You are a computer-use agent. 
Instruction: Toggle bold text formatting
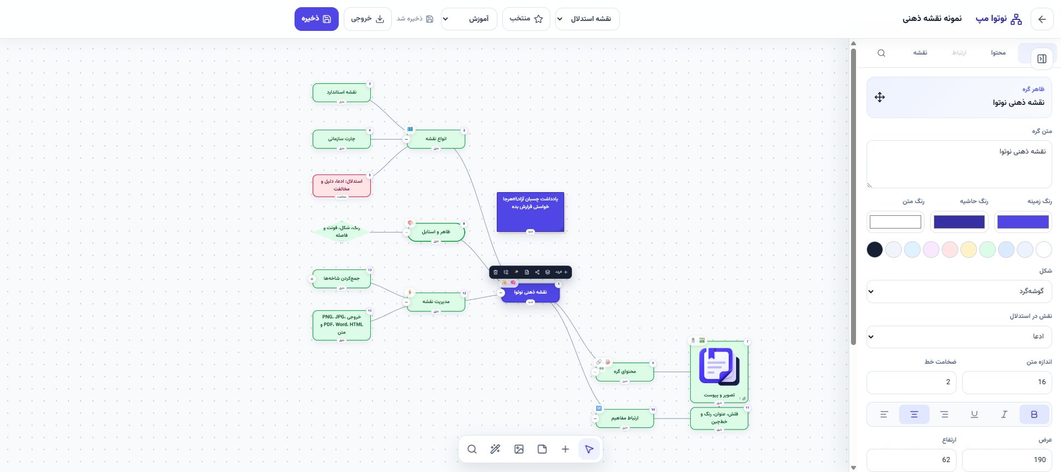tap(1034, 415)
